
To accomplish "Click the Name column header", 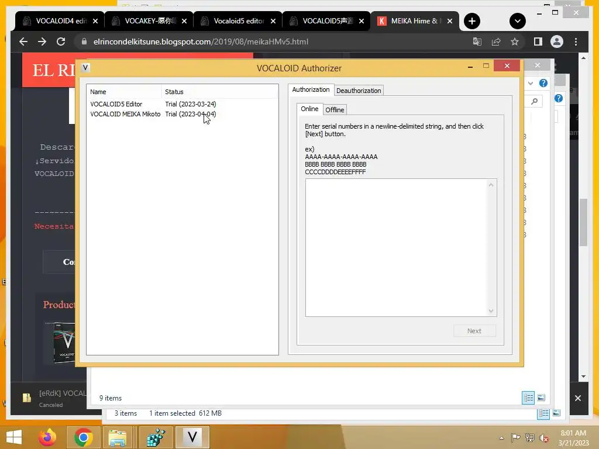I will pyautogui.click(x=124, y=92).
